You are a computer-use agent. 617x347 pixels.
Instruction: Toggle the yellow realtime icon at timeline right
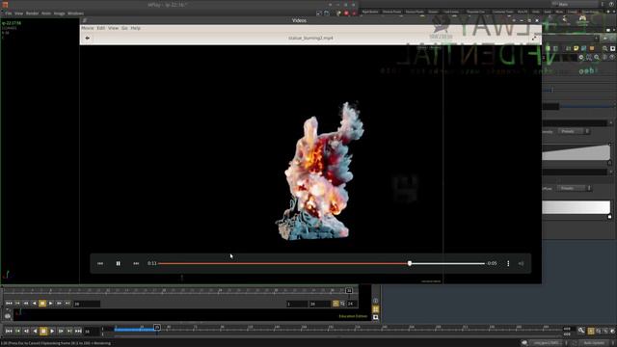pos(591,332)
